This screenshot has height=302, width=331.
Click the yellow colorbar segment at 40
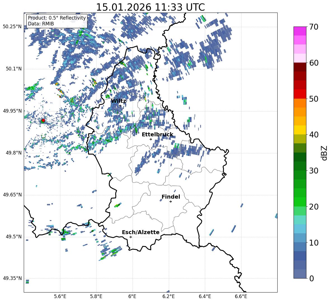300,130
